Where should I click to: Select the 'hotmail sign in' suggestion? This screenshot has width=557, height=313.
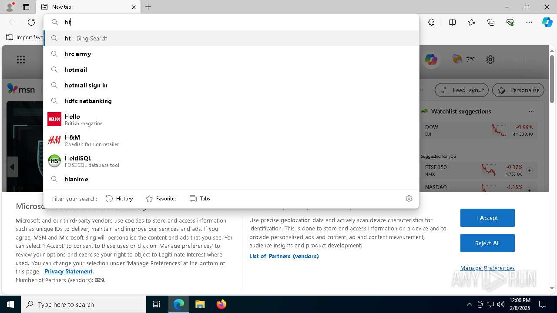click(231, 85)
